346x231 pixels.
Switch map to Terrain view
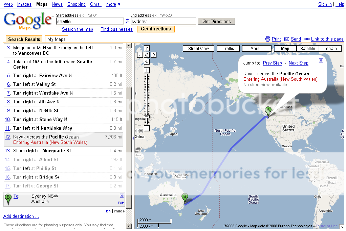(x=330, y=49)
